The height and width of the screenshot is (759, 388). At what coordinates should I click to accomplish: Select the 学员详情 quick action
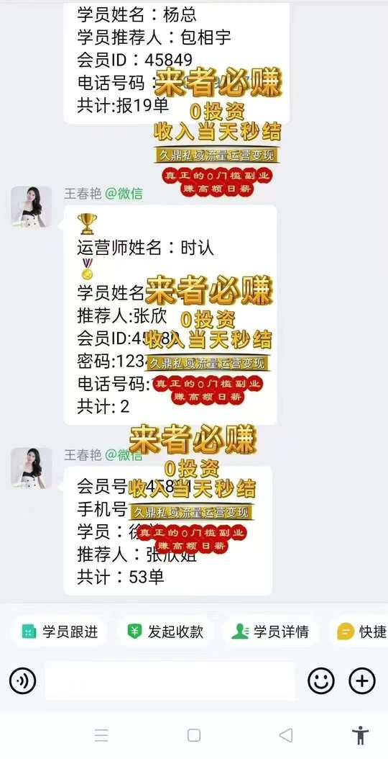(x=270, y=632)
